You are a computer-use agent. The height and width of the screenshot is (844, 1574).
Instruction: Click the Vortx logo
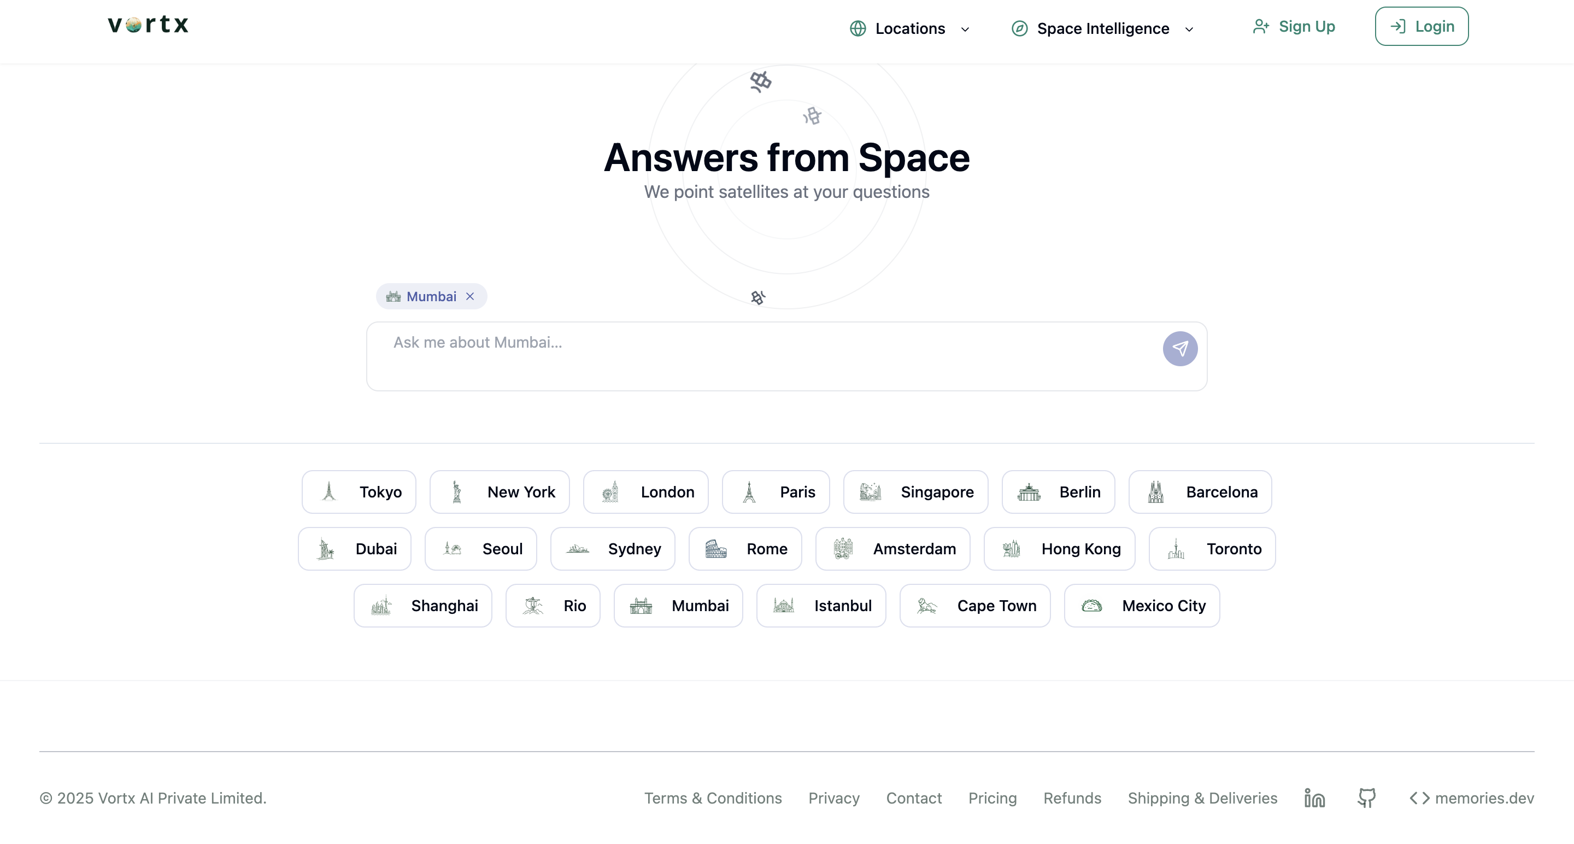point(148,25)
